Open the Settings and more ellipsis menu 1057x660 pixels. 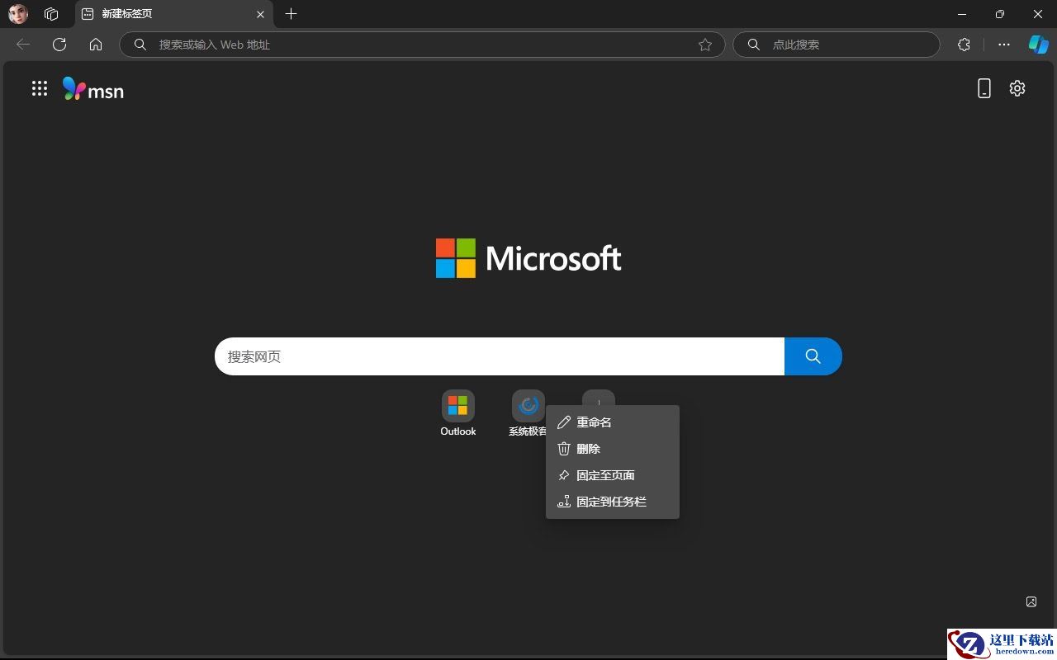click(1004, 45)
